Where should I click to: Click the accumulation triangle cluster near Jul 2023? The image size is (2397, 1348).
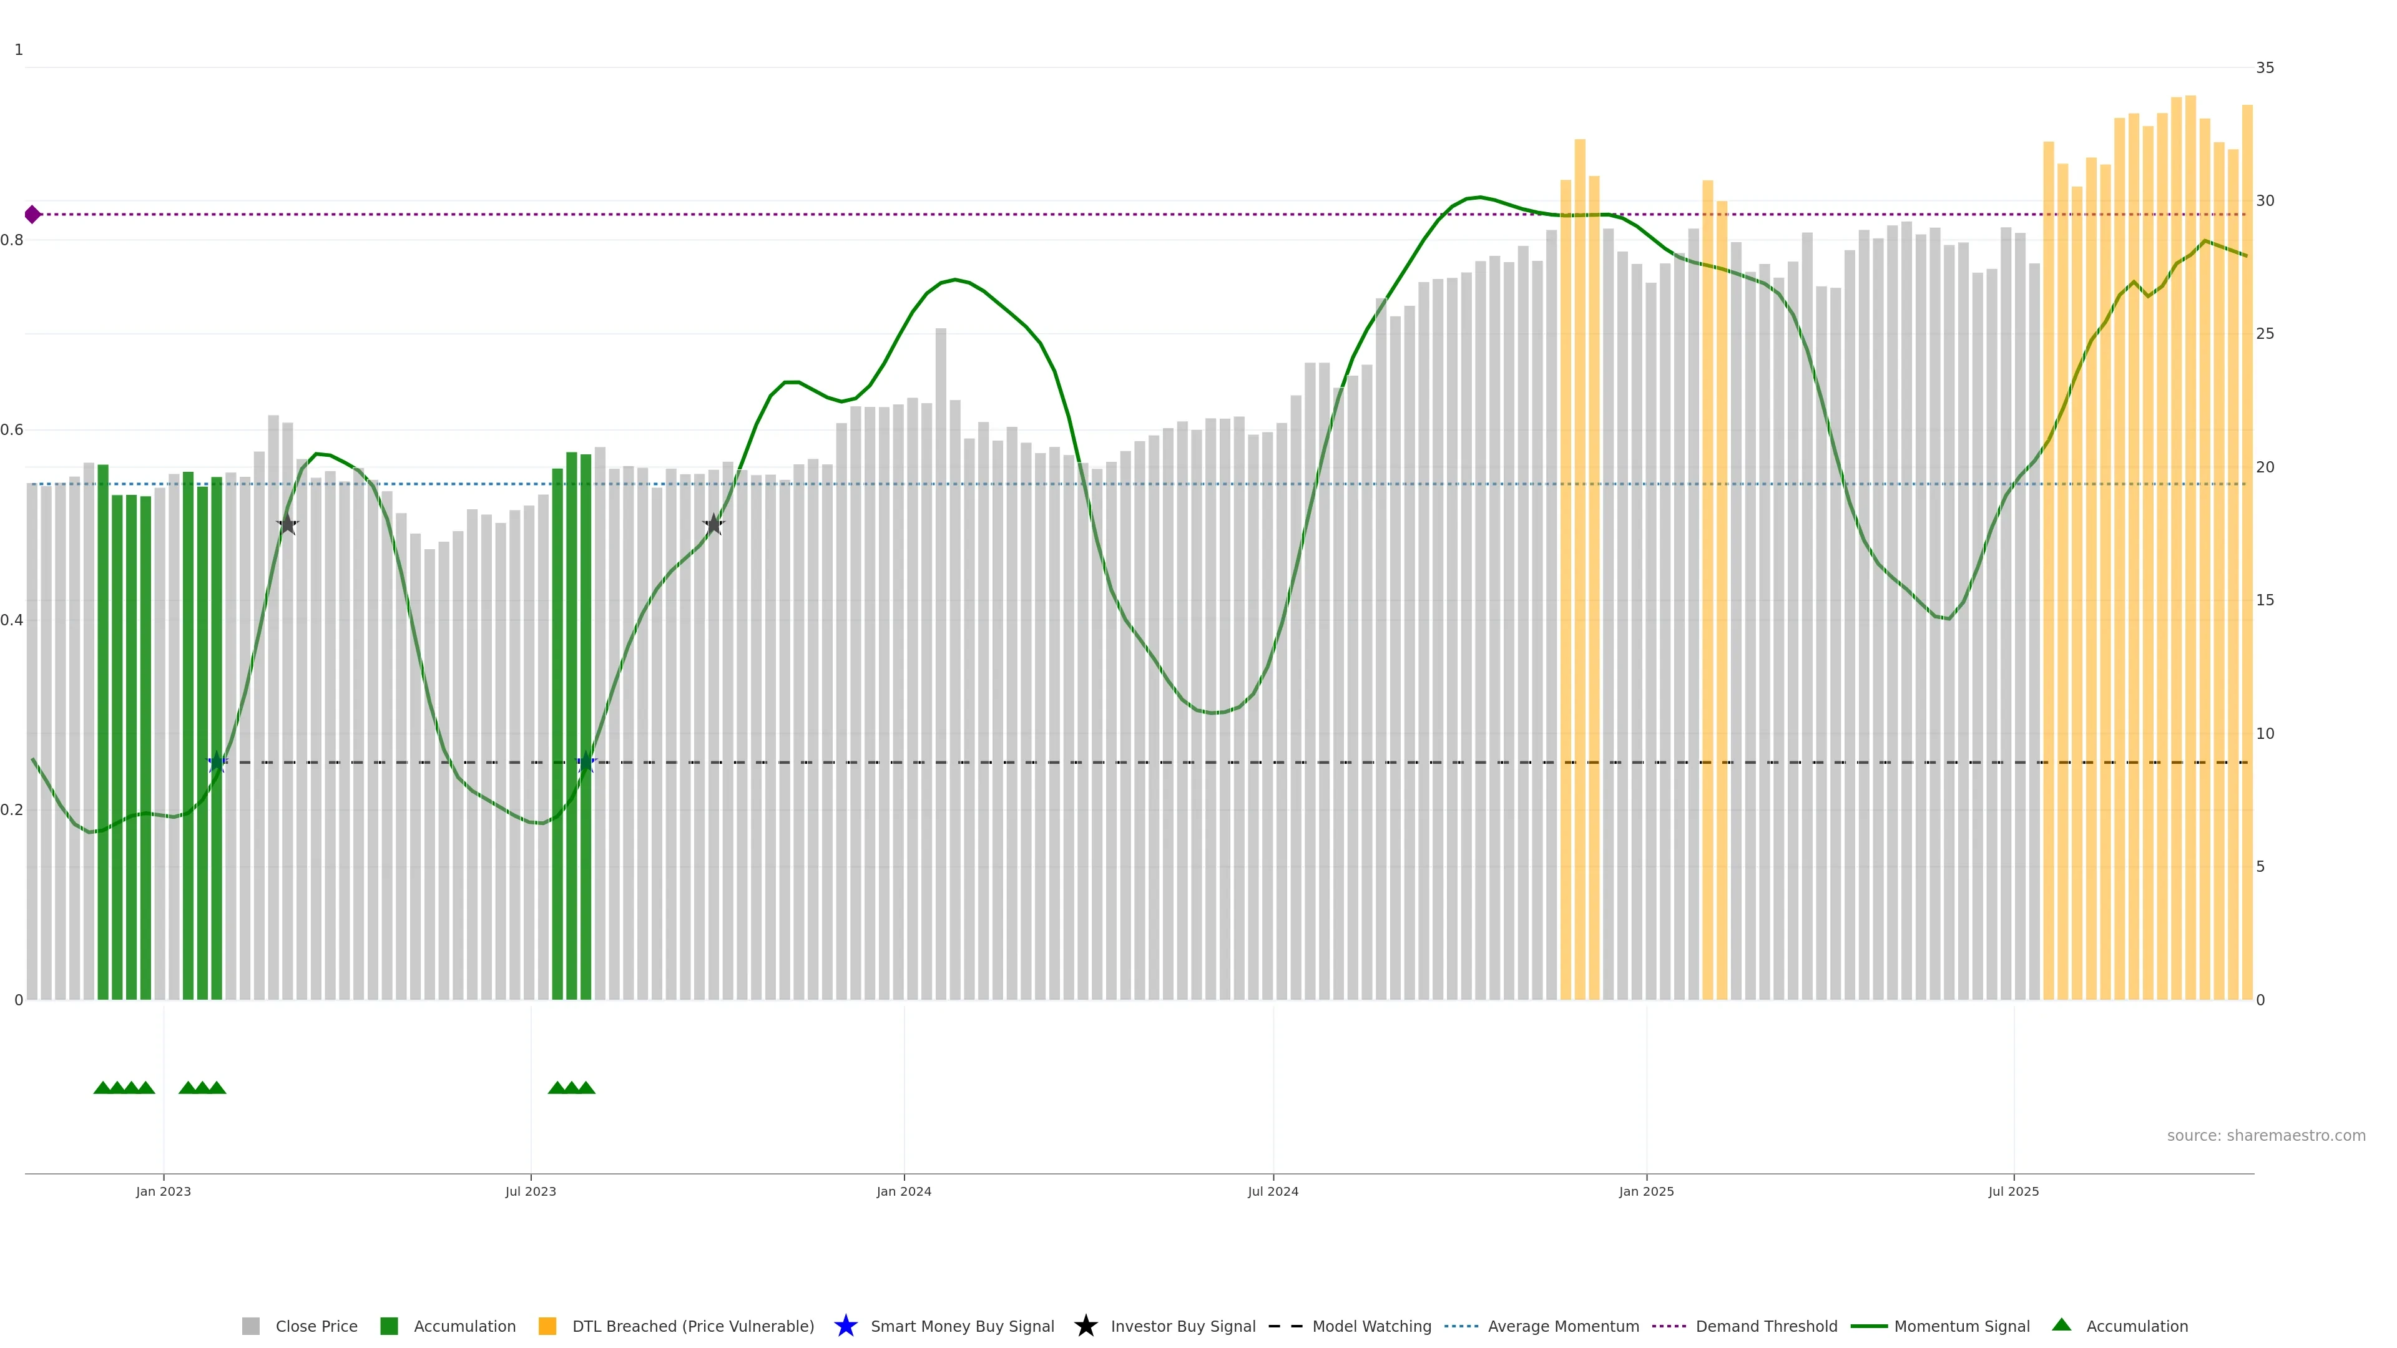tap(571, 1088)
